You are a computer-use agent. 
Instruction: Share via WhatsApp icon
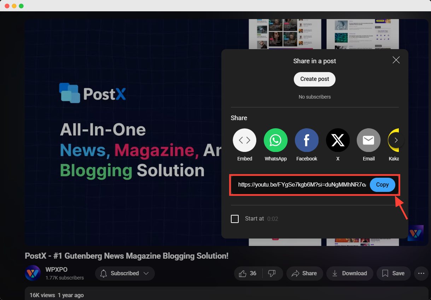275,140
